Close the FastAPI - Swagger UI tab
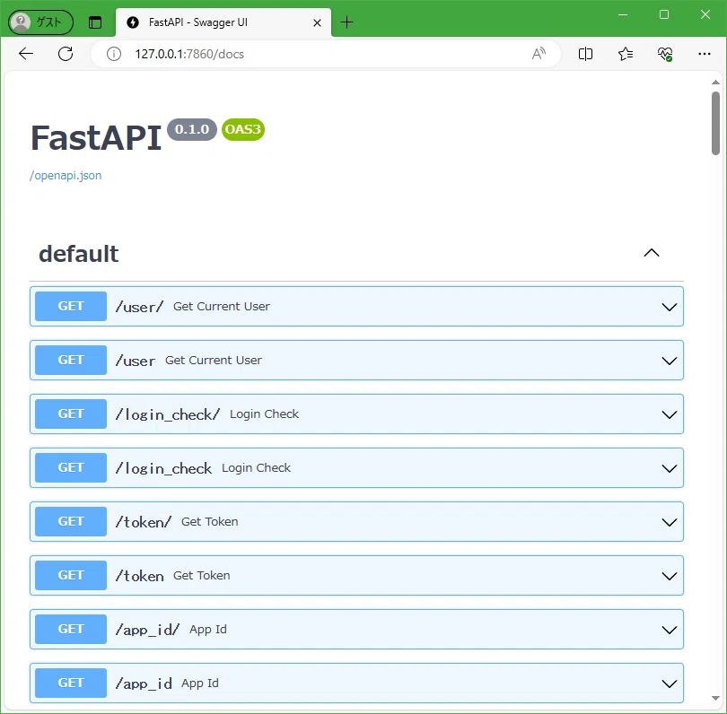727x714 pixels. pos(317,22)
